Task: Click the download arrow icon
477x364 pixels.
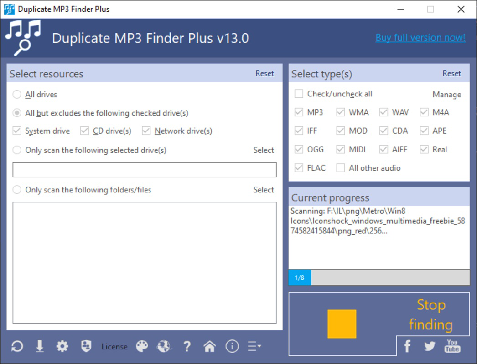Action: click(x=40, y=346)
